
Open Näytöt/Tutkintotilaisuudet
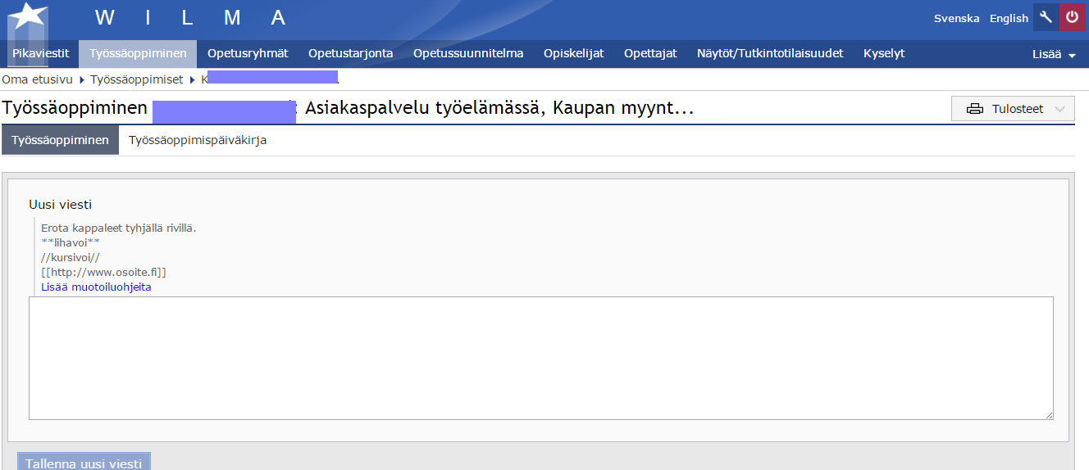pyautogui.click(x=770, y=53)
